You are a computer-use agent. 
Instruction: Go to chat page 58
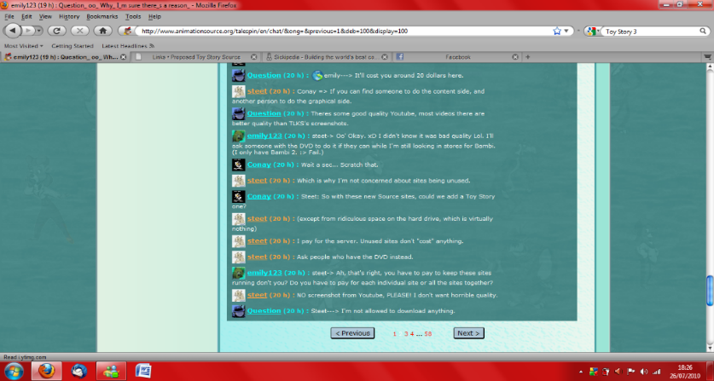pos(427,333)
